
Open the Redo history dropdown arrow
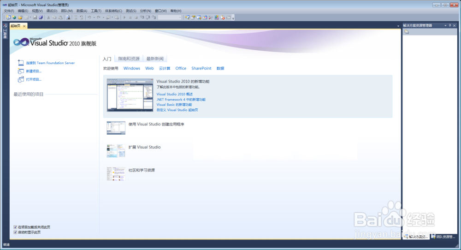[x=103, y=18]
